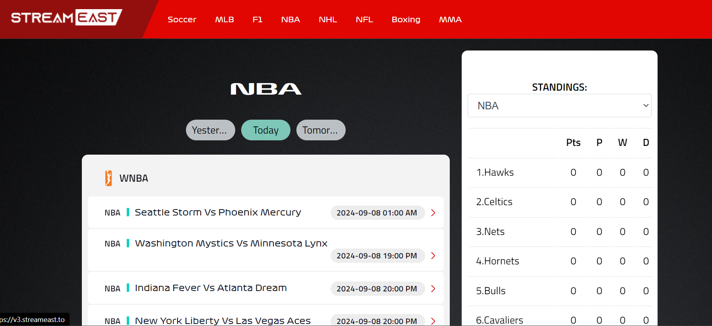The height and width of the screenshot is (326, 712).
Task: Select 3.Nets in standings
Action: (490, 232)
